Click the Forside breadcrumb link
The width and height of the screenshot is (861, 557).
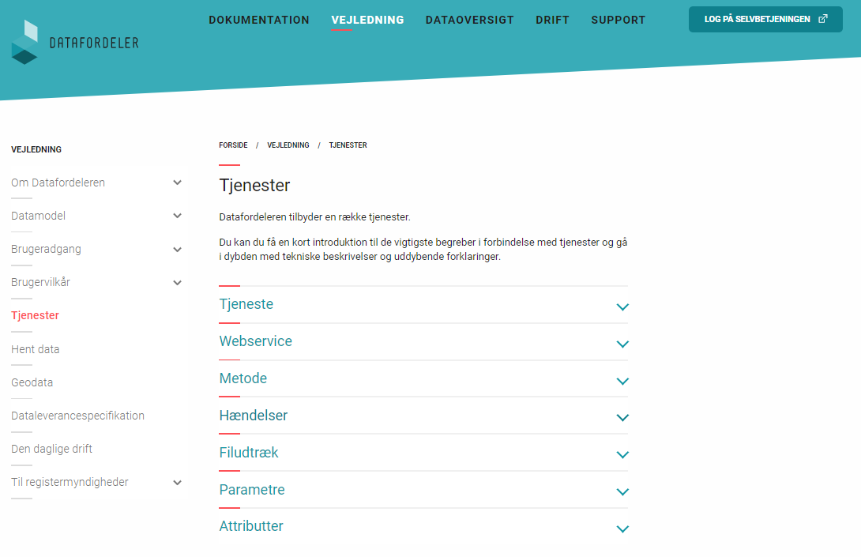(x=233, y=145)
